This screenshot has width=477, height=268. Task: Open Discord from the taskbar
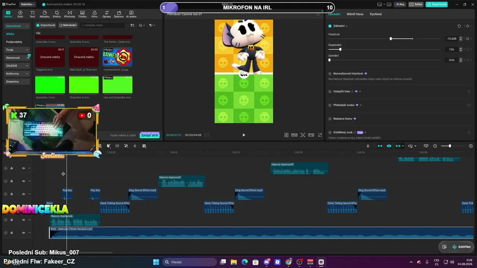266,262
